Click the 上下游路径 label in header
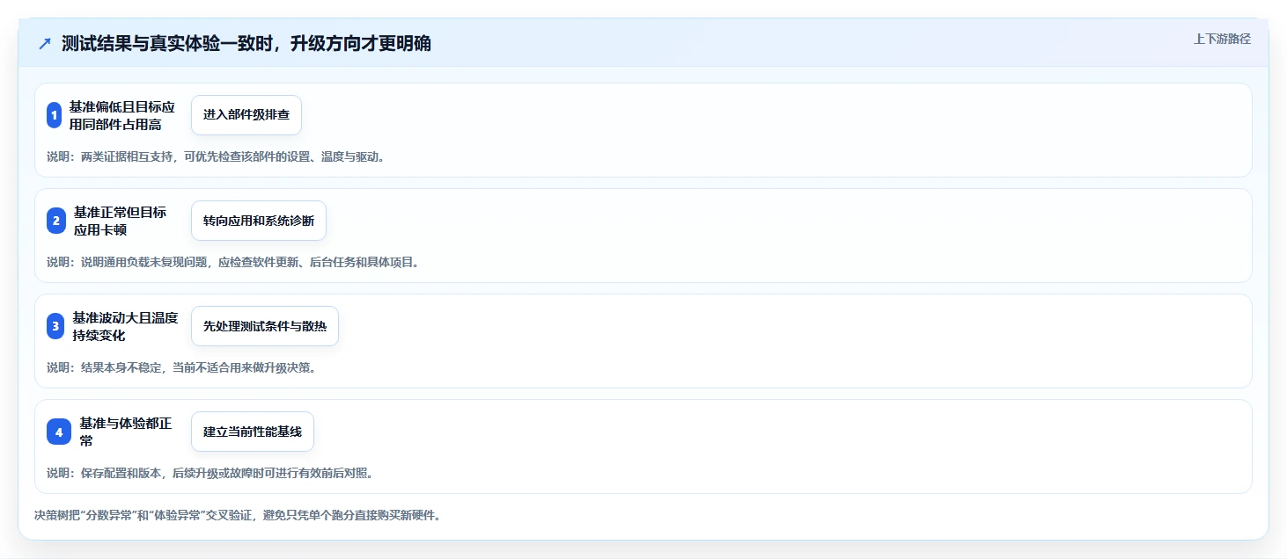1287x559 pixels. (1222, 39)
